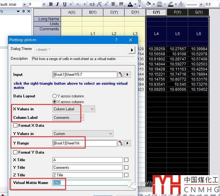Screen dimensions: 220x196
Task: Select column G(Y) header
Action: [199, 12]
